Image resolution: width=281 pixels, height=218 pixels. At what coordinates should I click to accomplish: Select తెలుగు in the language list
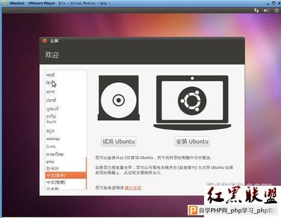[65, 122]
